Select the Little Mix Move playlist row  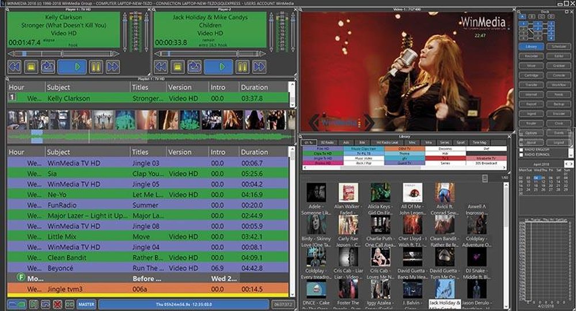point(147,237)
